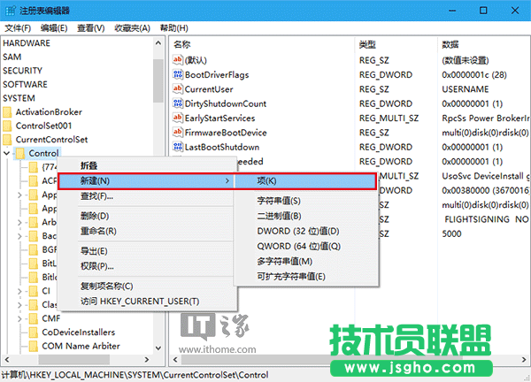The image size is (531, 382).
Task: Click the COM Name Arbiter folder icon
Action: [x=34, y=346]
